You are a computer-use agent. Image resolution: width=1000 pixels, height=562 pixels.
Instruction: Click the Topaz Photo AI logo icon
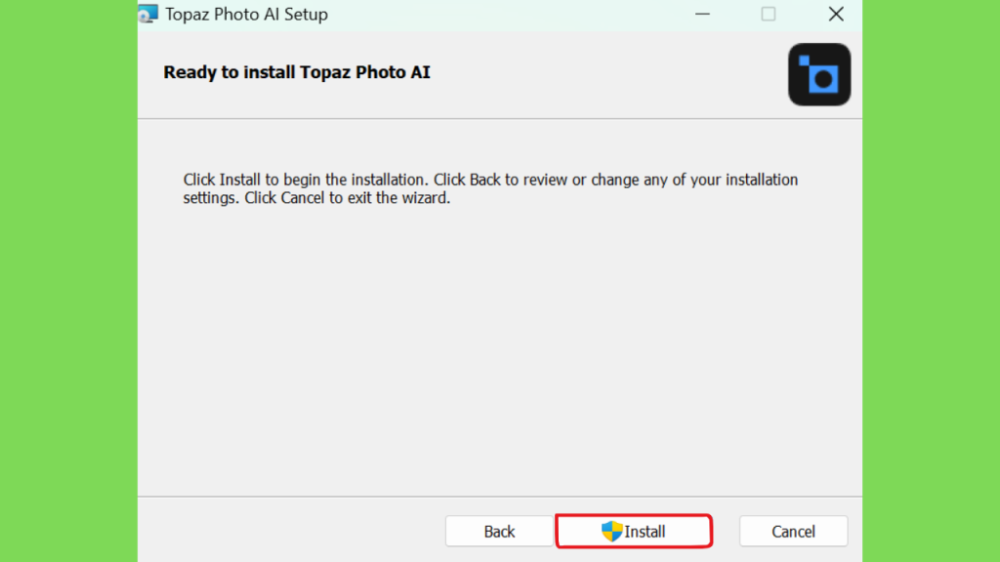pos(819,74)
